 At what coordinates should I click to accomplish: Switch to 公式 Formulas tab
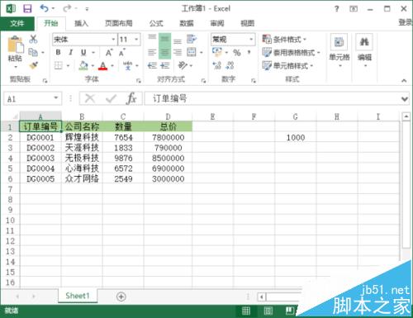coord(156,23)
